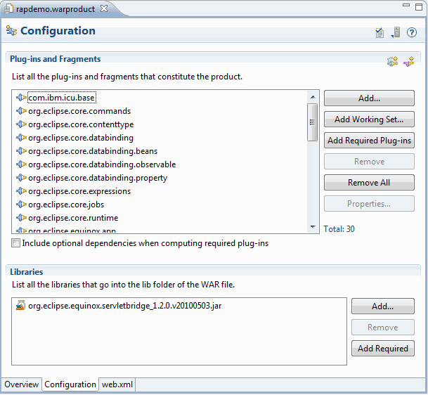Close the rapdemo.warproduct editor tab
Image resolution: width=428 pixels, height=395 pixels.
pyautogui.click(x=104, y=8)
